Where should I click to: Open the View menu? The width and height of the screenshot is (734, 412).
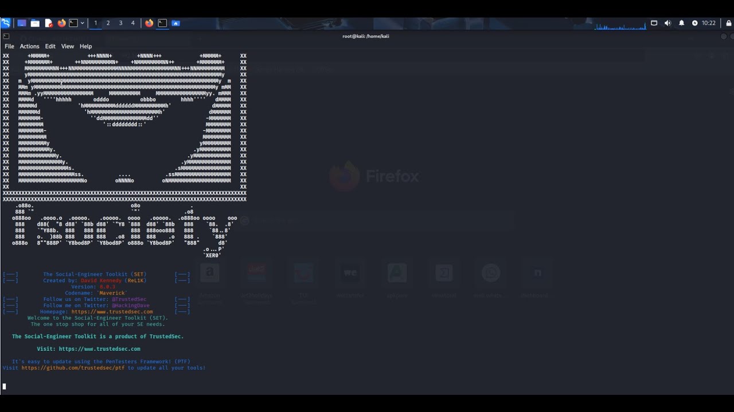coord(68,46)
